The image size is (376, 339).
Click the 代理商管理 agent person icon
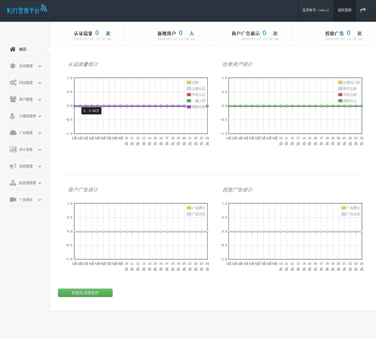[12, 116]
